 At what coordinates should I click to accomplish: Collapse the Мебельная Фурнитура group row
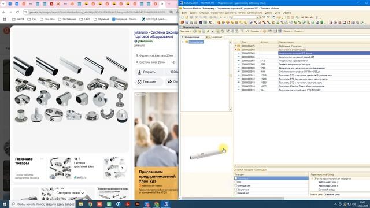pyautogui.click(x=235, y=46)
